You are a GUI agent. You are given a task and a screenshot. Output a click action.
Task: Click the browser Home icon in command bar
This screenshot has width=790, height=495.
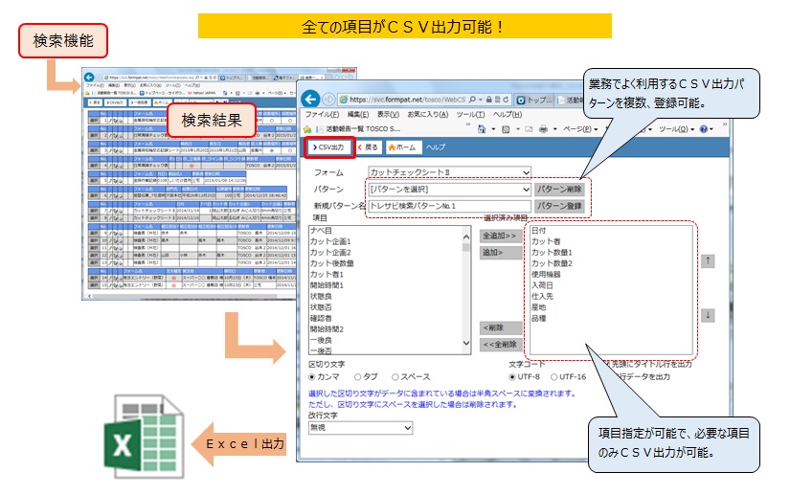click(x=482, y=129)
